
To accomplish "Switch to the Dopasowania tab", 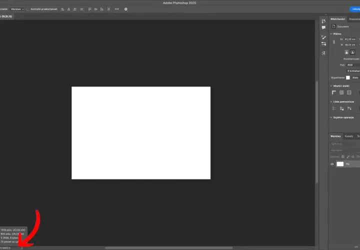I will (354, 19).
